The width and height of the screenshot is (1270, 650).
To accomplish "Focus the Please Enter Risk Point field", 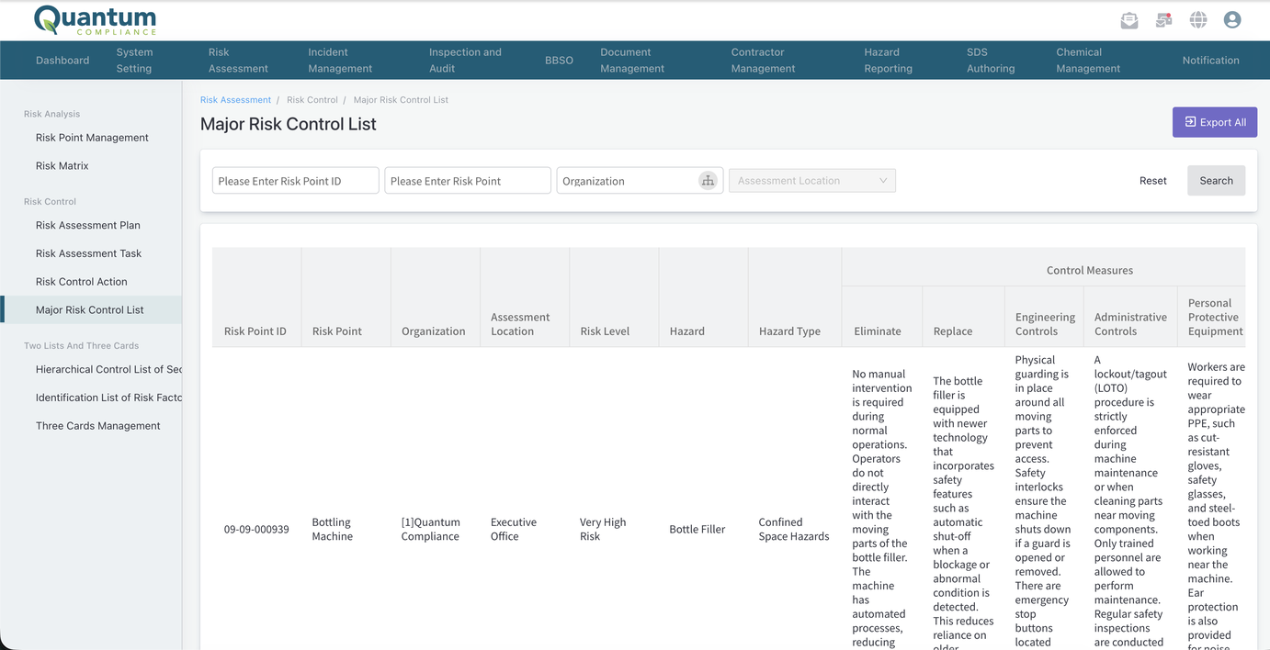I will (x=468, y=181).
